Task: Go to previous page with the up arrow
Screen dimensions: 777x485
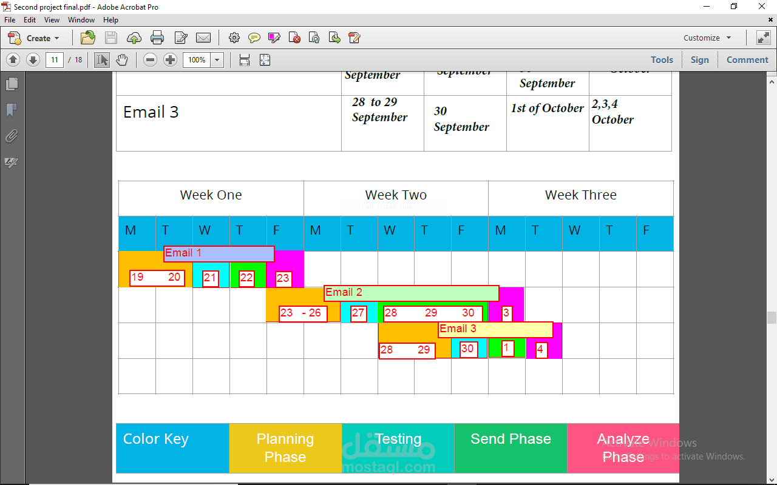Action: point(13,59)
